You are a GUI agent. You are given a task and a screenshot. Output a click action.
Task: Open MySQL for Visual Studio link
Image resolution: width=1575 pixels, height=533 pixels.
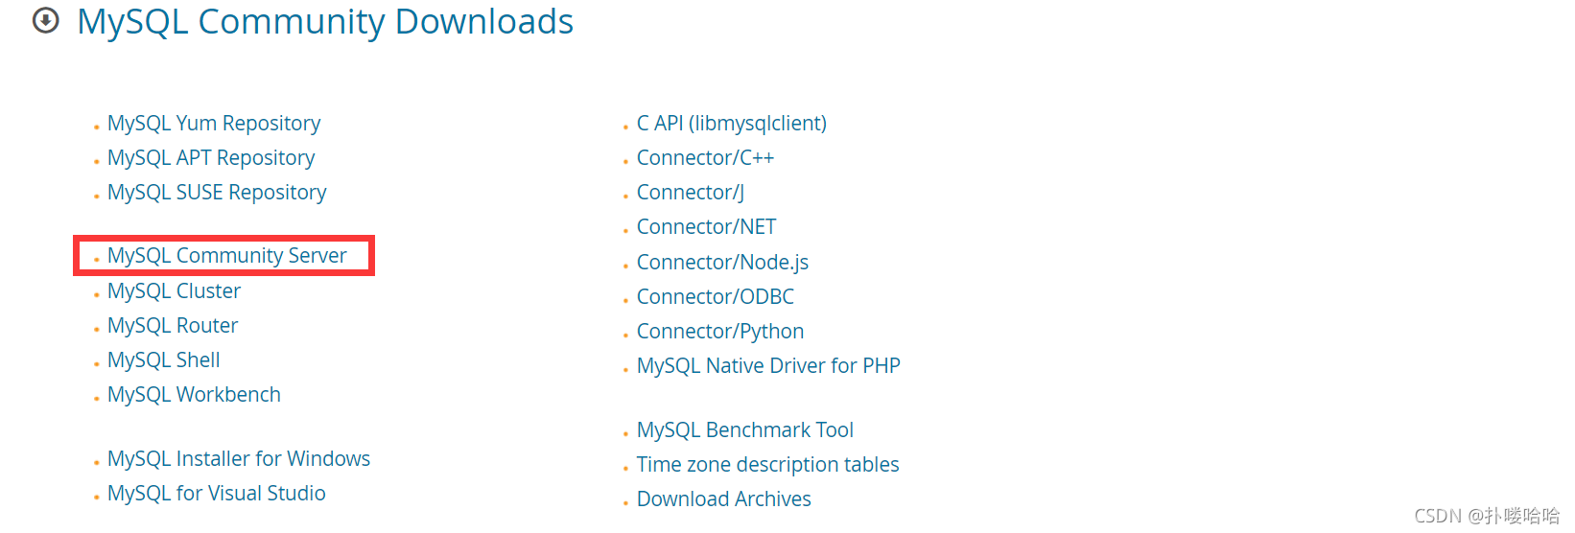click(216, 494)
